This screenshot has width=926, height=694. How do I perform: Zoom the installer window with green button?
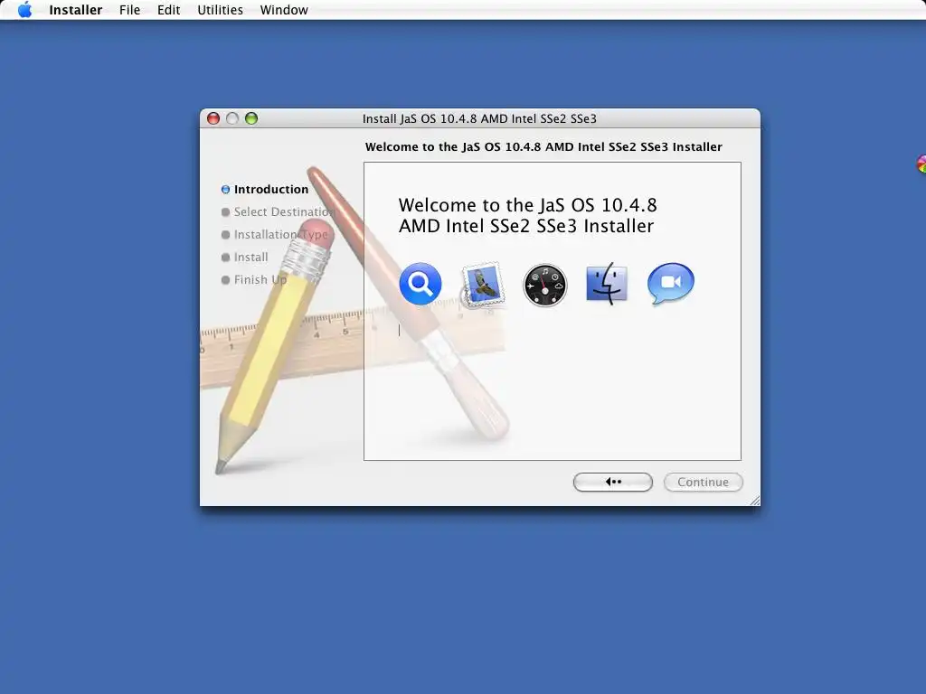coord(251,118)
